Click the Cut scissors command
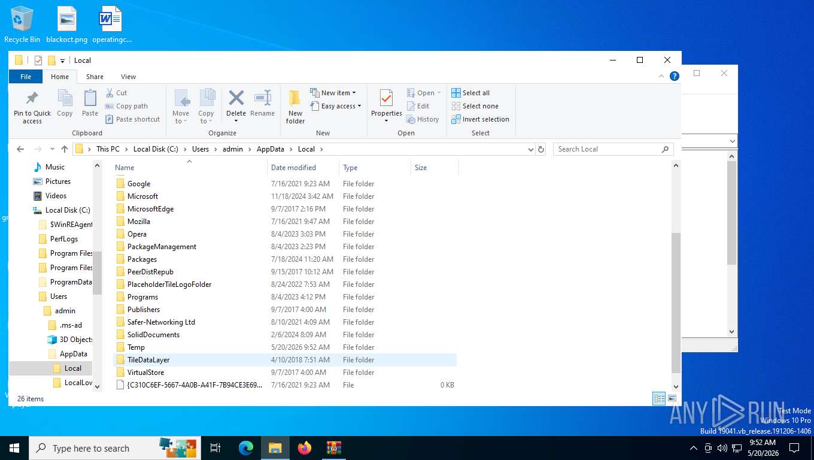814x460 pixels. [116, 93]
